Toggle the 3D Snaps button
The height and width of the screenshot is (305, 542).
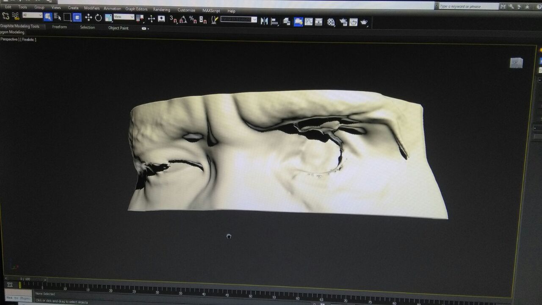pos(173,19)
